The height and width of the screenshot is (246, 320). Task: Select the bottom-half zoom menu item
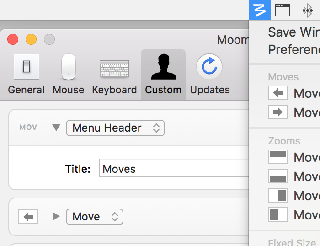293,176
